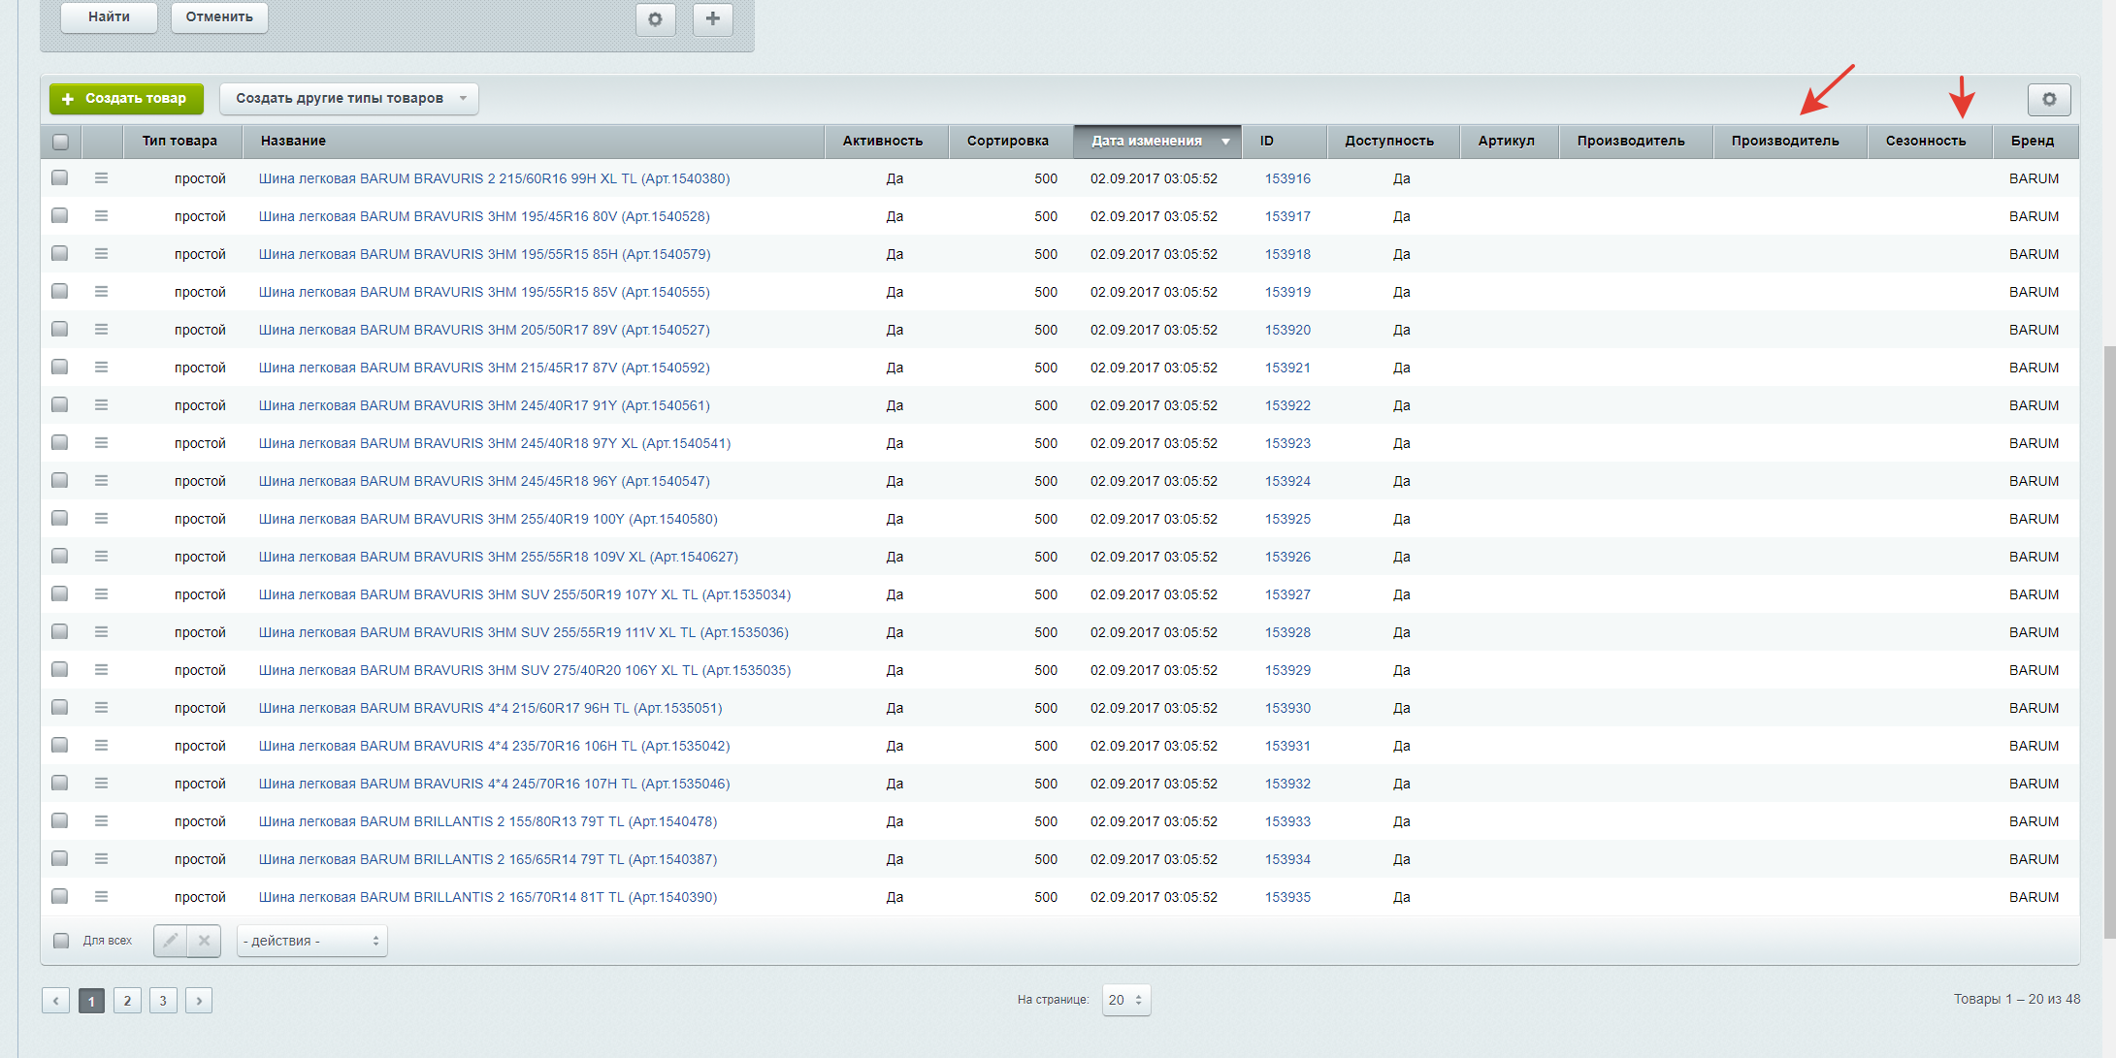Check the box for product 153930
Image resolution: width=2116 pixels, height=1058 pixels.
60,708
